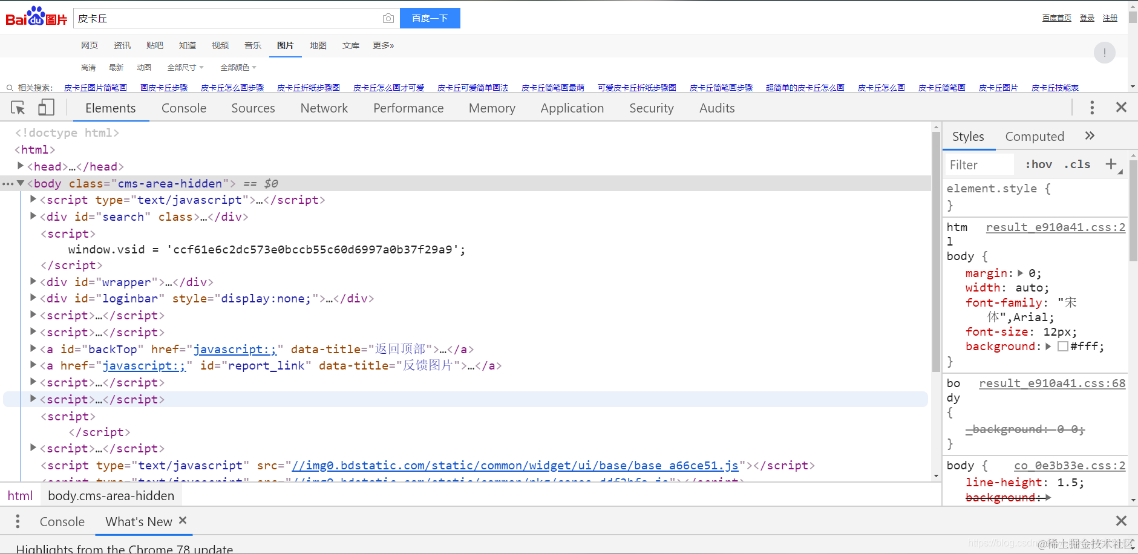Viewport: 1138px width, 554px height.
Task: Click the magnifier icon beside 相关搜索
Action: (x=10, y=88)
